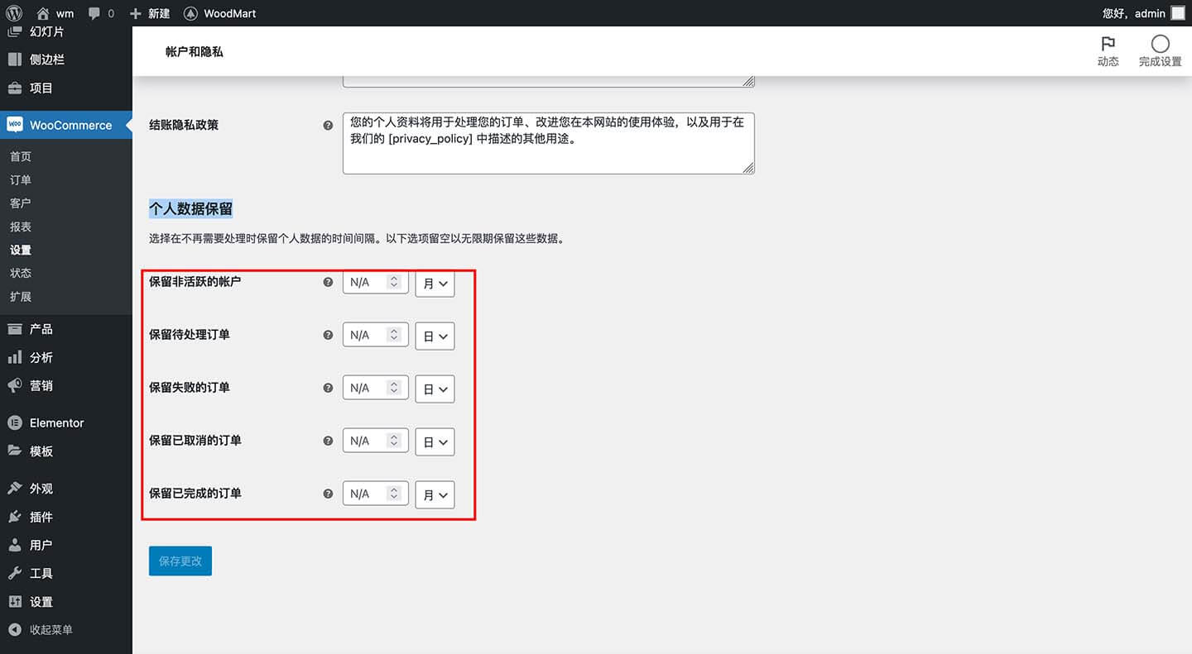Click the 新建 plus button

(150, 13)
